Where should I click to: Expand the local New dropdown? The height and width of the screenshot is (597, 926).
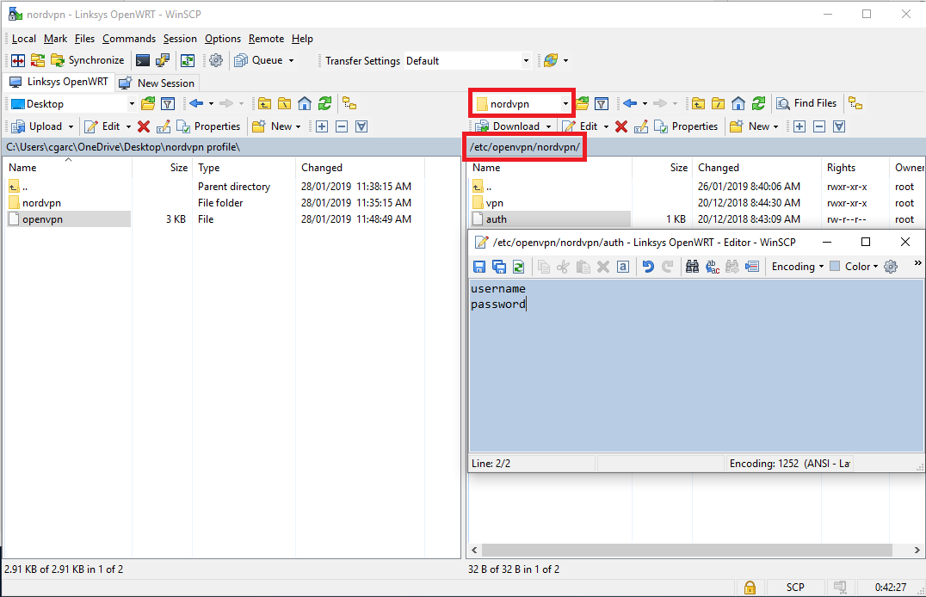[299, 127]
